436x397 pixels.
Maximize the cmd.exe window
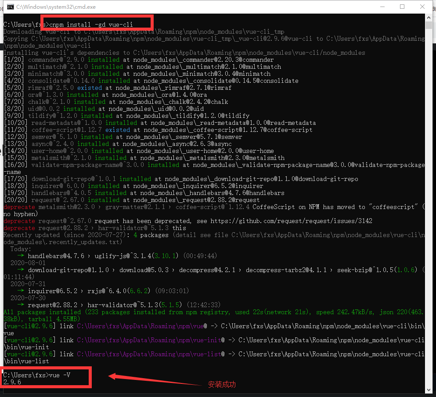tap(402, 7)
